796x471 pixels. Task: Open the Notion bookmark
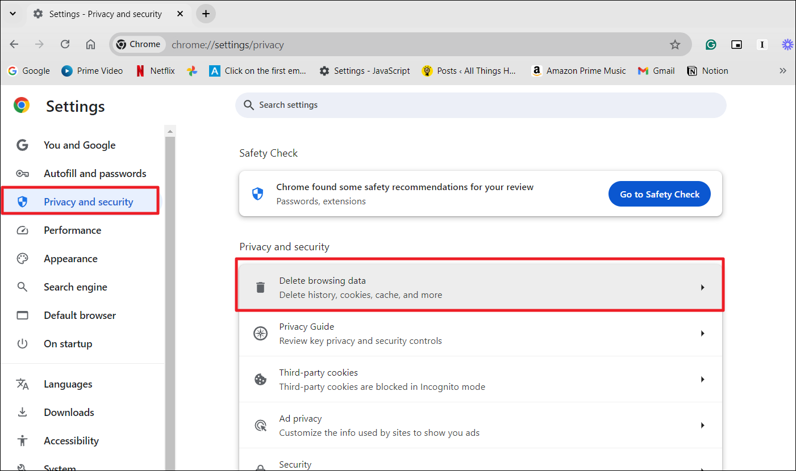(707, 71)
